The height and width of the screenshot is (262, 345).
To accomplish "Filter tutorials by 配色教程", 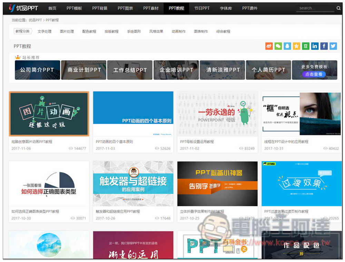I will click(x=89, y=31).
